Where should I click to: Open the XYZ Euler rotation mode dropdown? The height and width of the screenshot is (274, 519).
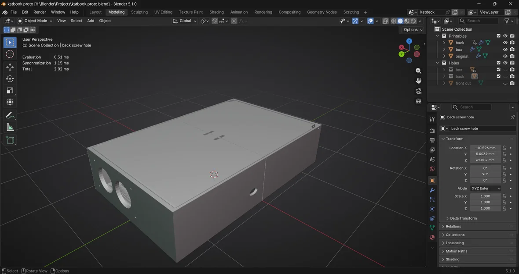click(485, 188)
